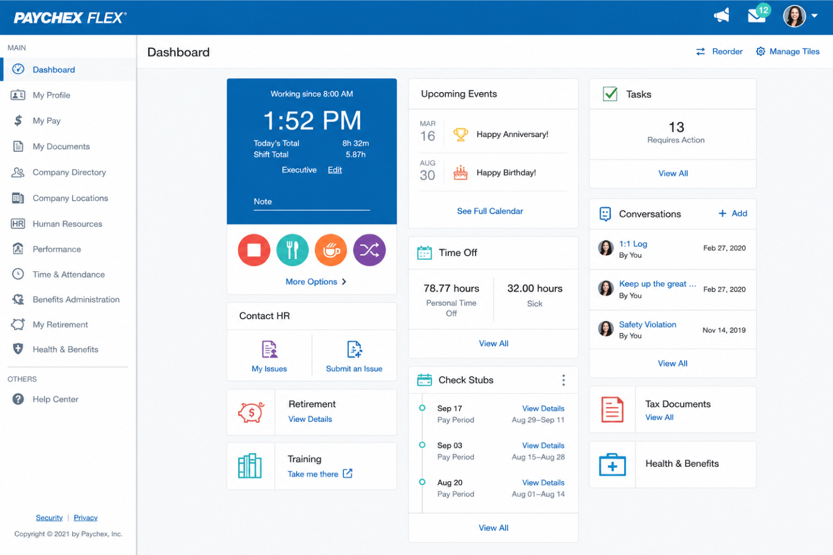Expand the profile dropdown arrow
Image resolution: width=833 pixels, height=555 pixels.
[x=814, y=16]
